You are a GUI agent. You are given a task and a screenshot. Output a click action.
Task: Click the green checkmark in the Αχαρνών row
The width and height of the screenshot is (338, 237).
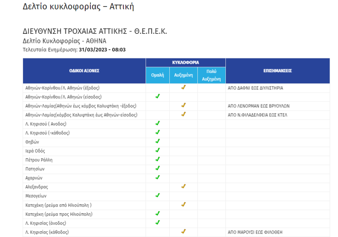click(157, 177)
